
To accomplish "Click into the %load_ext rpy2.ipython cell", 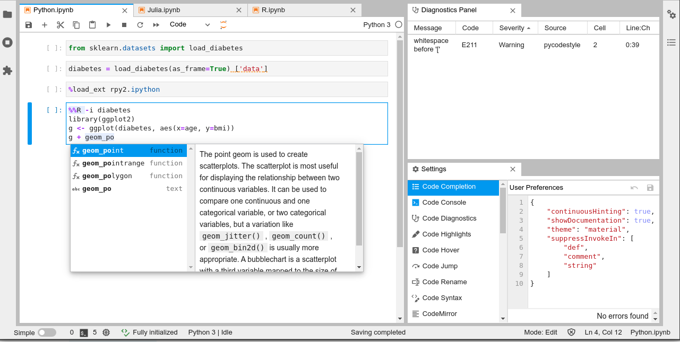I will click(x=227, y=90).
